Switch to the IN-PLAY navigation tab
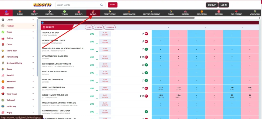262x119 pixels. coord(20,13)
